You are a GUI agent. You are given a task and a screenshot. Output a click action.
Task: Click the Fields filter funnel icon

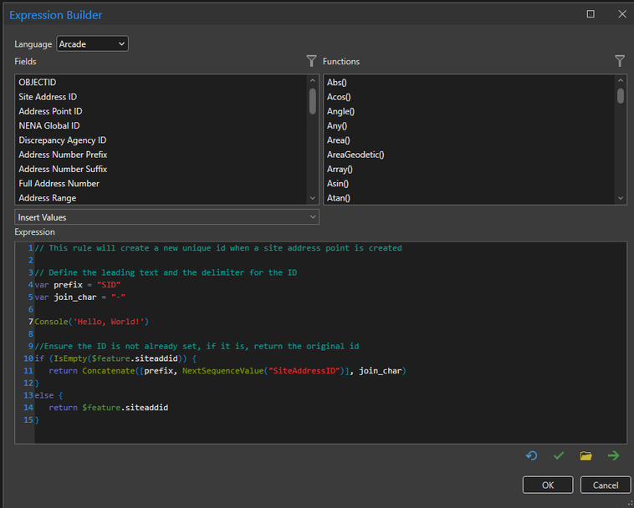tap(311, 61)
